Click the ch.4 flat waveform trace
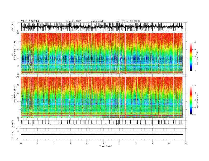The image size is (209, 161). click(x=102, y=135)
